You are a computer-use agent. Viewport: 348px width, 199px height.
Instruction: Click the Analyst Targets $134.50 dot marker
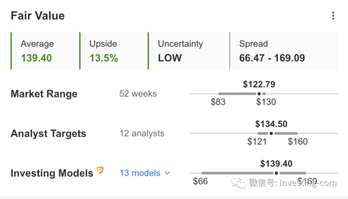click(271, 133)
